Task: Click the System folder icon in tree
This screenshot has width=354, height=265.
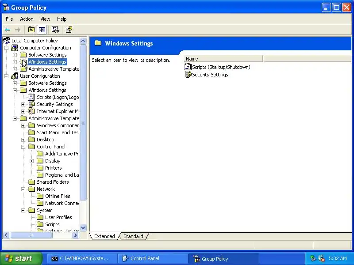Action: tap(31, 210)
